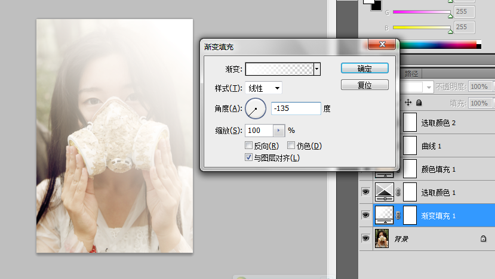
Task: Click the 选取颜色 1 layer mask thumbnail
Action: 410,192
